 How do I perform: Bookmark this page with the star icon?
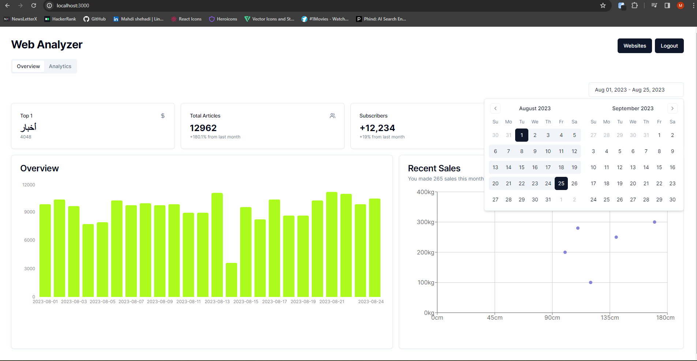603,5
